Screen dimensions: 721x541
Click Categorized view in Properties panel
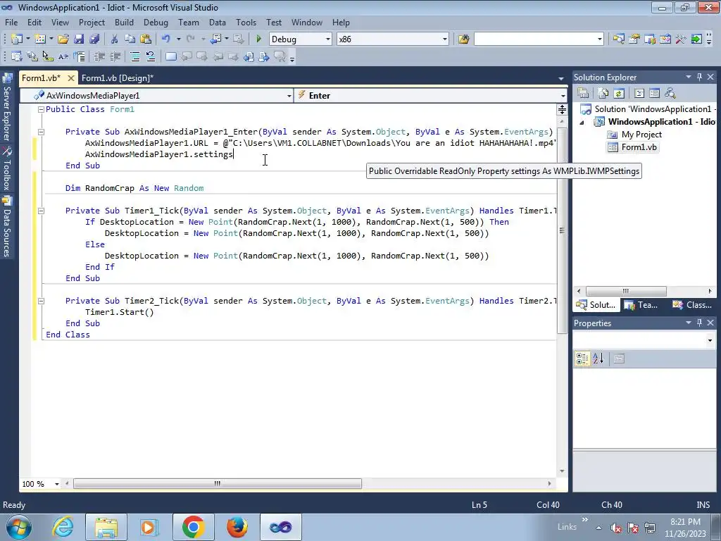click(582, 359)
